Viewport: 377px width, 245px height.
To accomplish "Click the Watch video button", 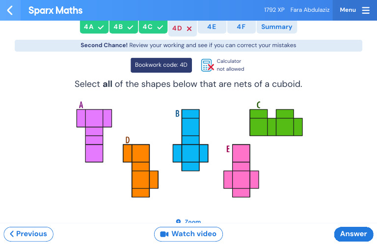I will (x=188, y=234).
